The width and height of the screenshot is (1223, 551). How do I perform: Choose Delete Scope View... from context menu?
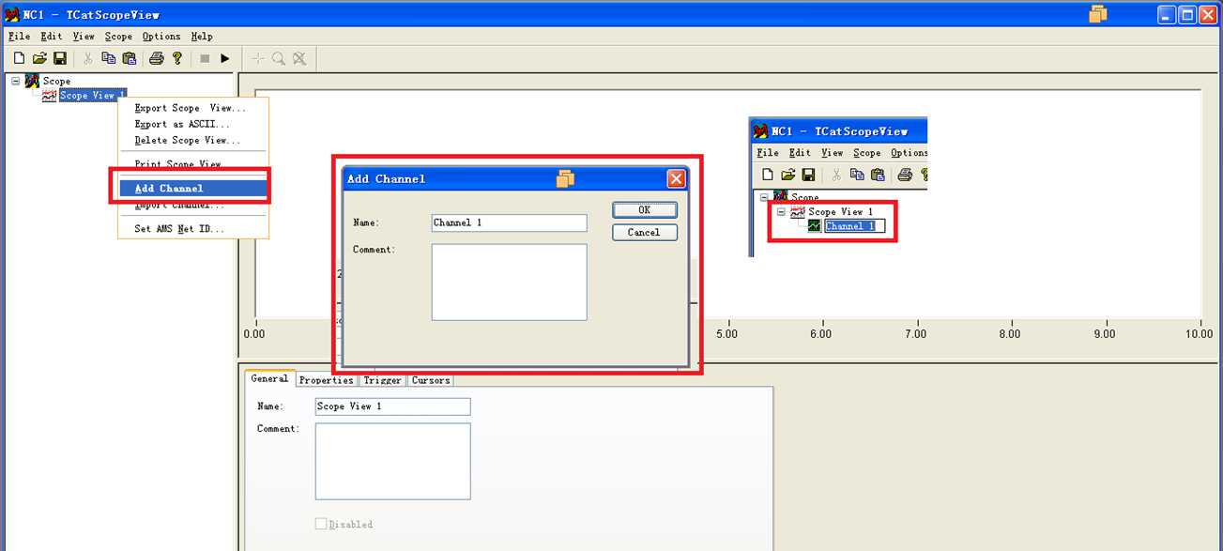(188, 140)
